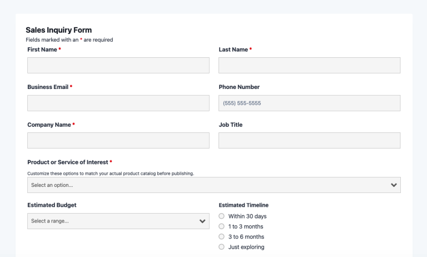The image size is (427, 257).
Task: Click the 'Customize these options to match' helper text
Action: [111, 174]
